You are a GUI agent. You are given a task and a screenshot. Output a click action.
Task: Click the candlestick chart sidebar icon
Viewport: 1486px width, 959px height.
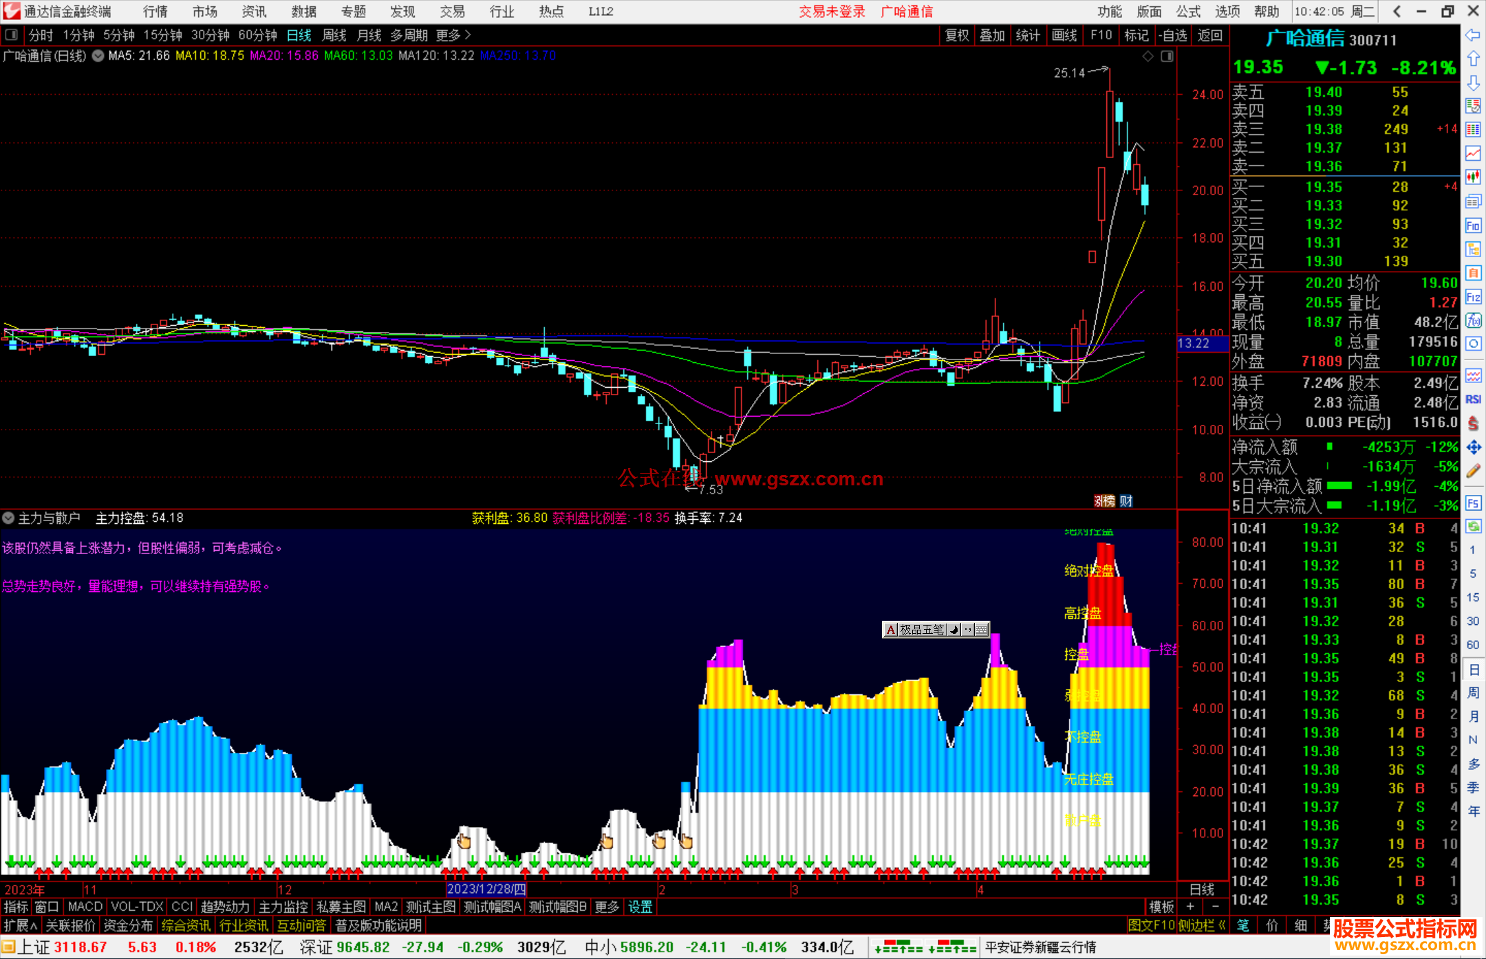pyautogui.click(x=1473, y=177)
